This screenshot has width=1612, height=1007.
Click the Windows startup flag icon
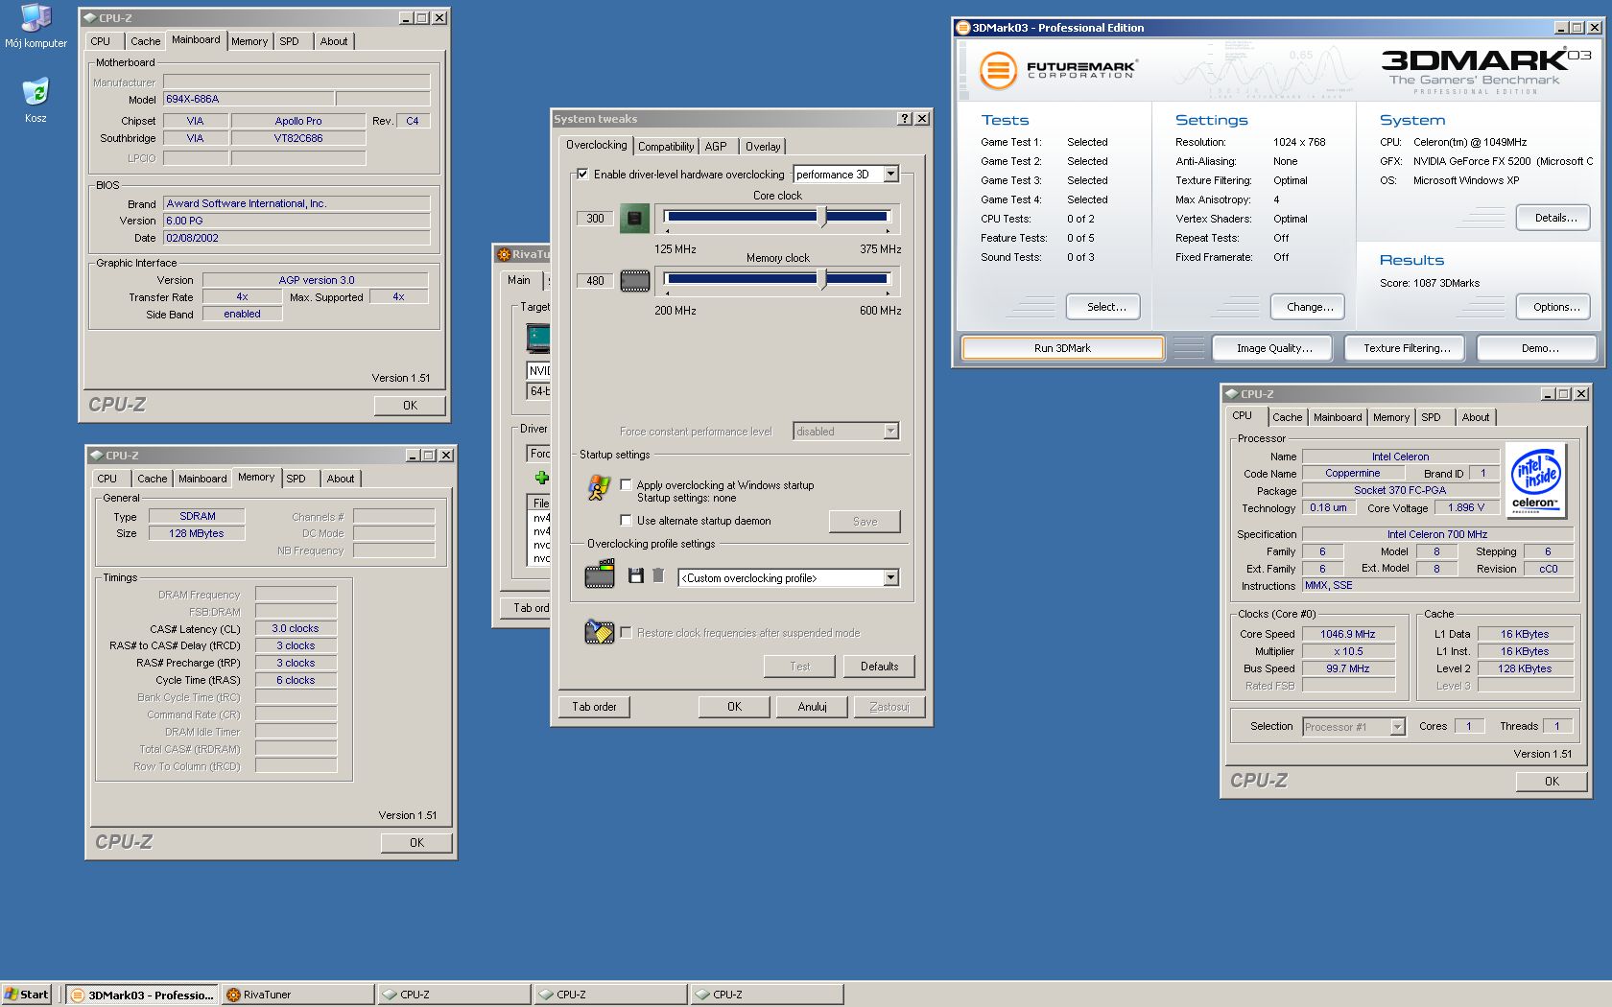pos(599,488)
